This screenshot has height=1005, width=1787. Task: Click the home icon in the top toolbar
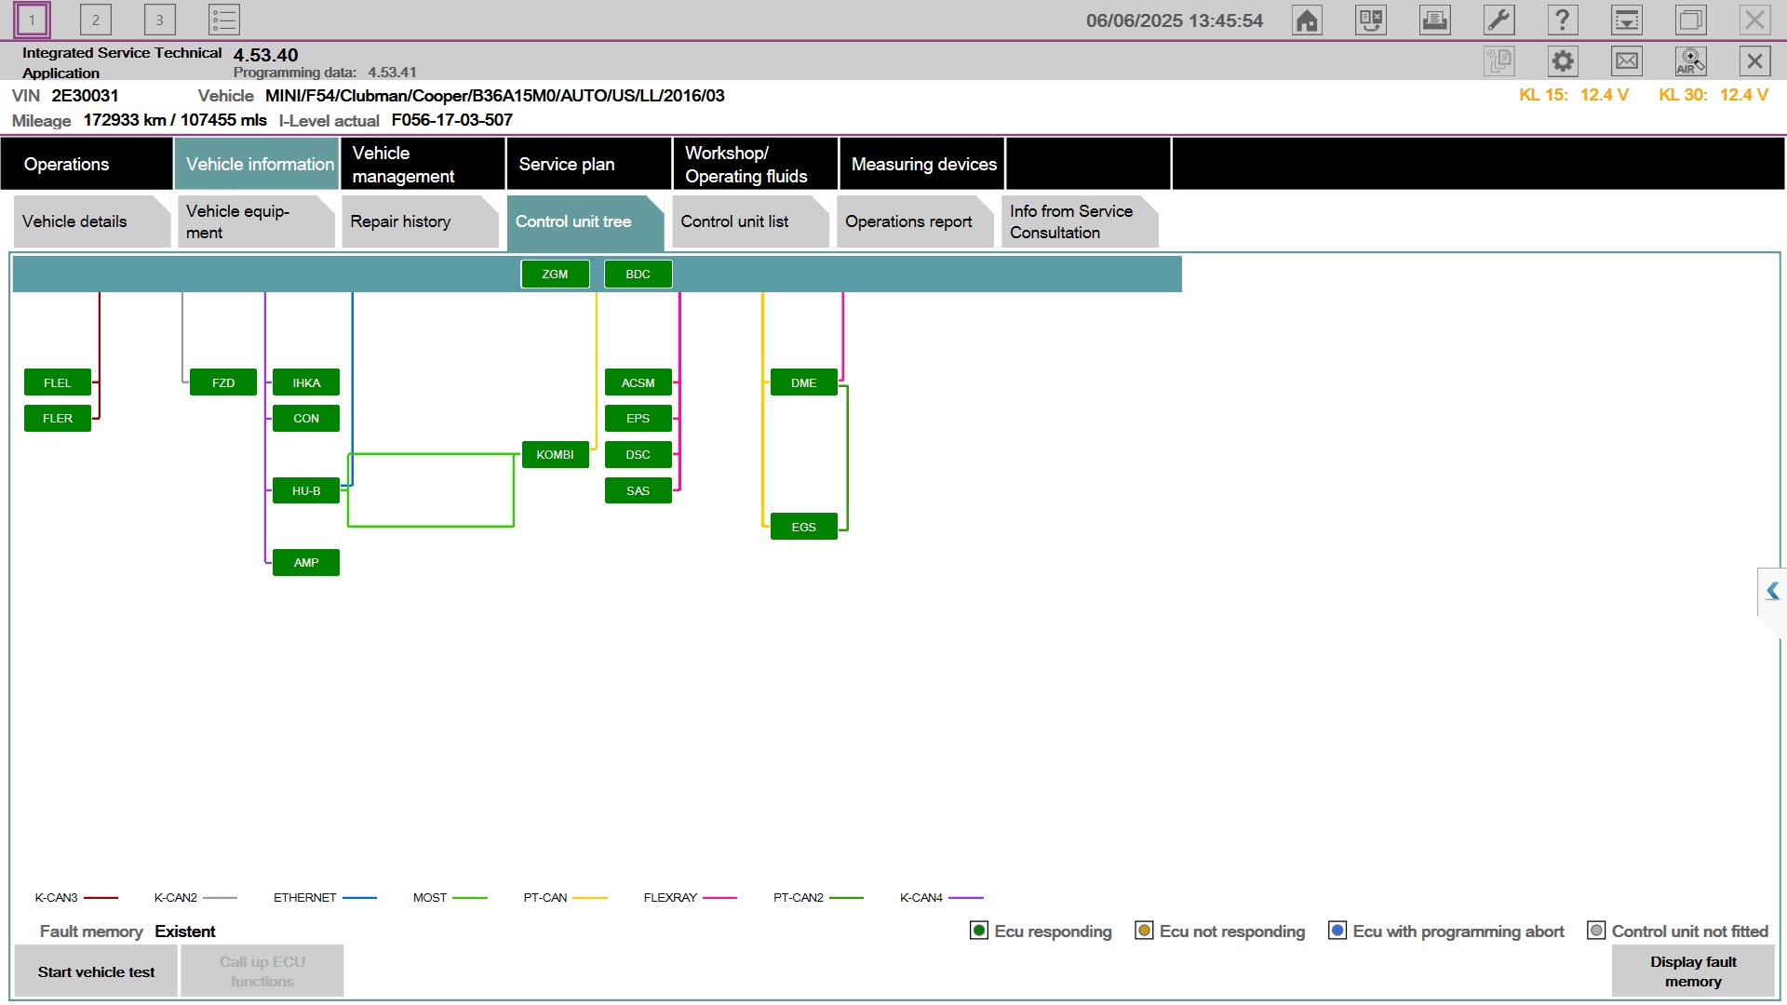point(1307,20)
